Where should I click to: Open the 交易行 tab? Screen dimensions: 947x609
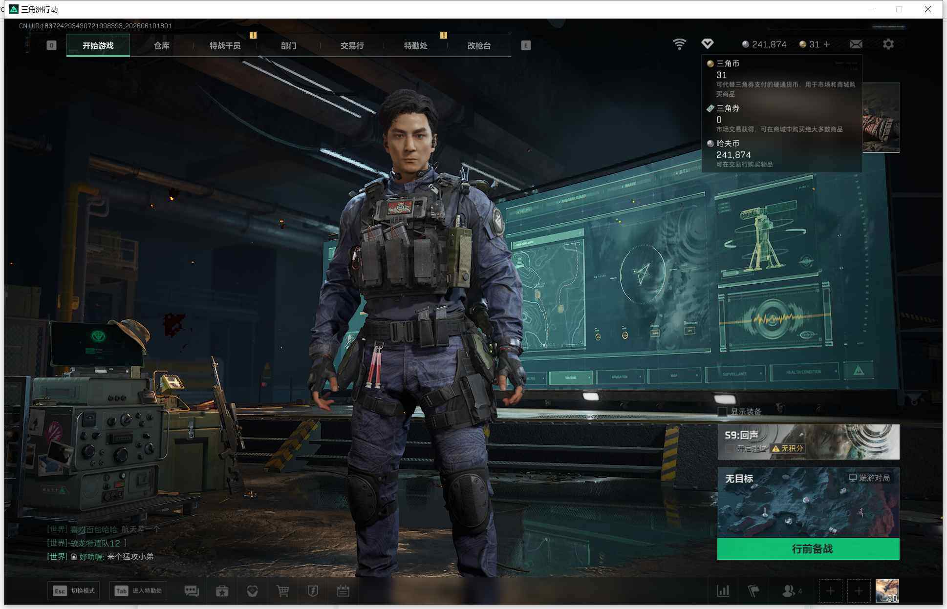[x=352, y=45]
